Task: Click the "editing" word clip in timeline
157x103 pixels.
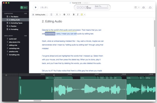Action: (x=150, y=78)
